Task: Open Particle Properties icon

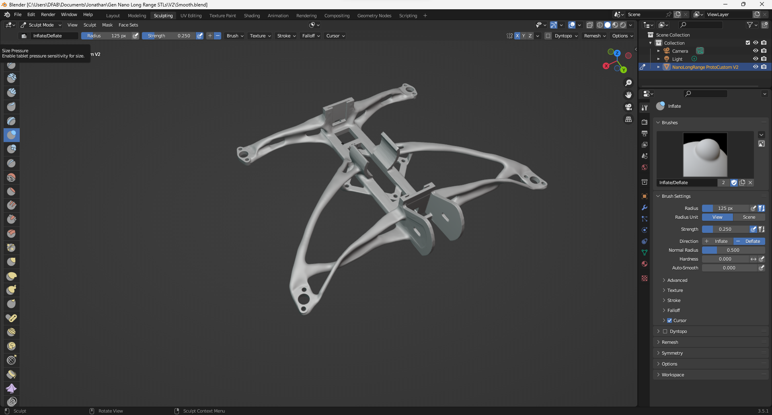Action: click(x=645, y=219)
